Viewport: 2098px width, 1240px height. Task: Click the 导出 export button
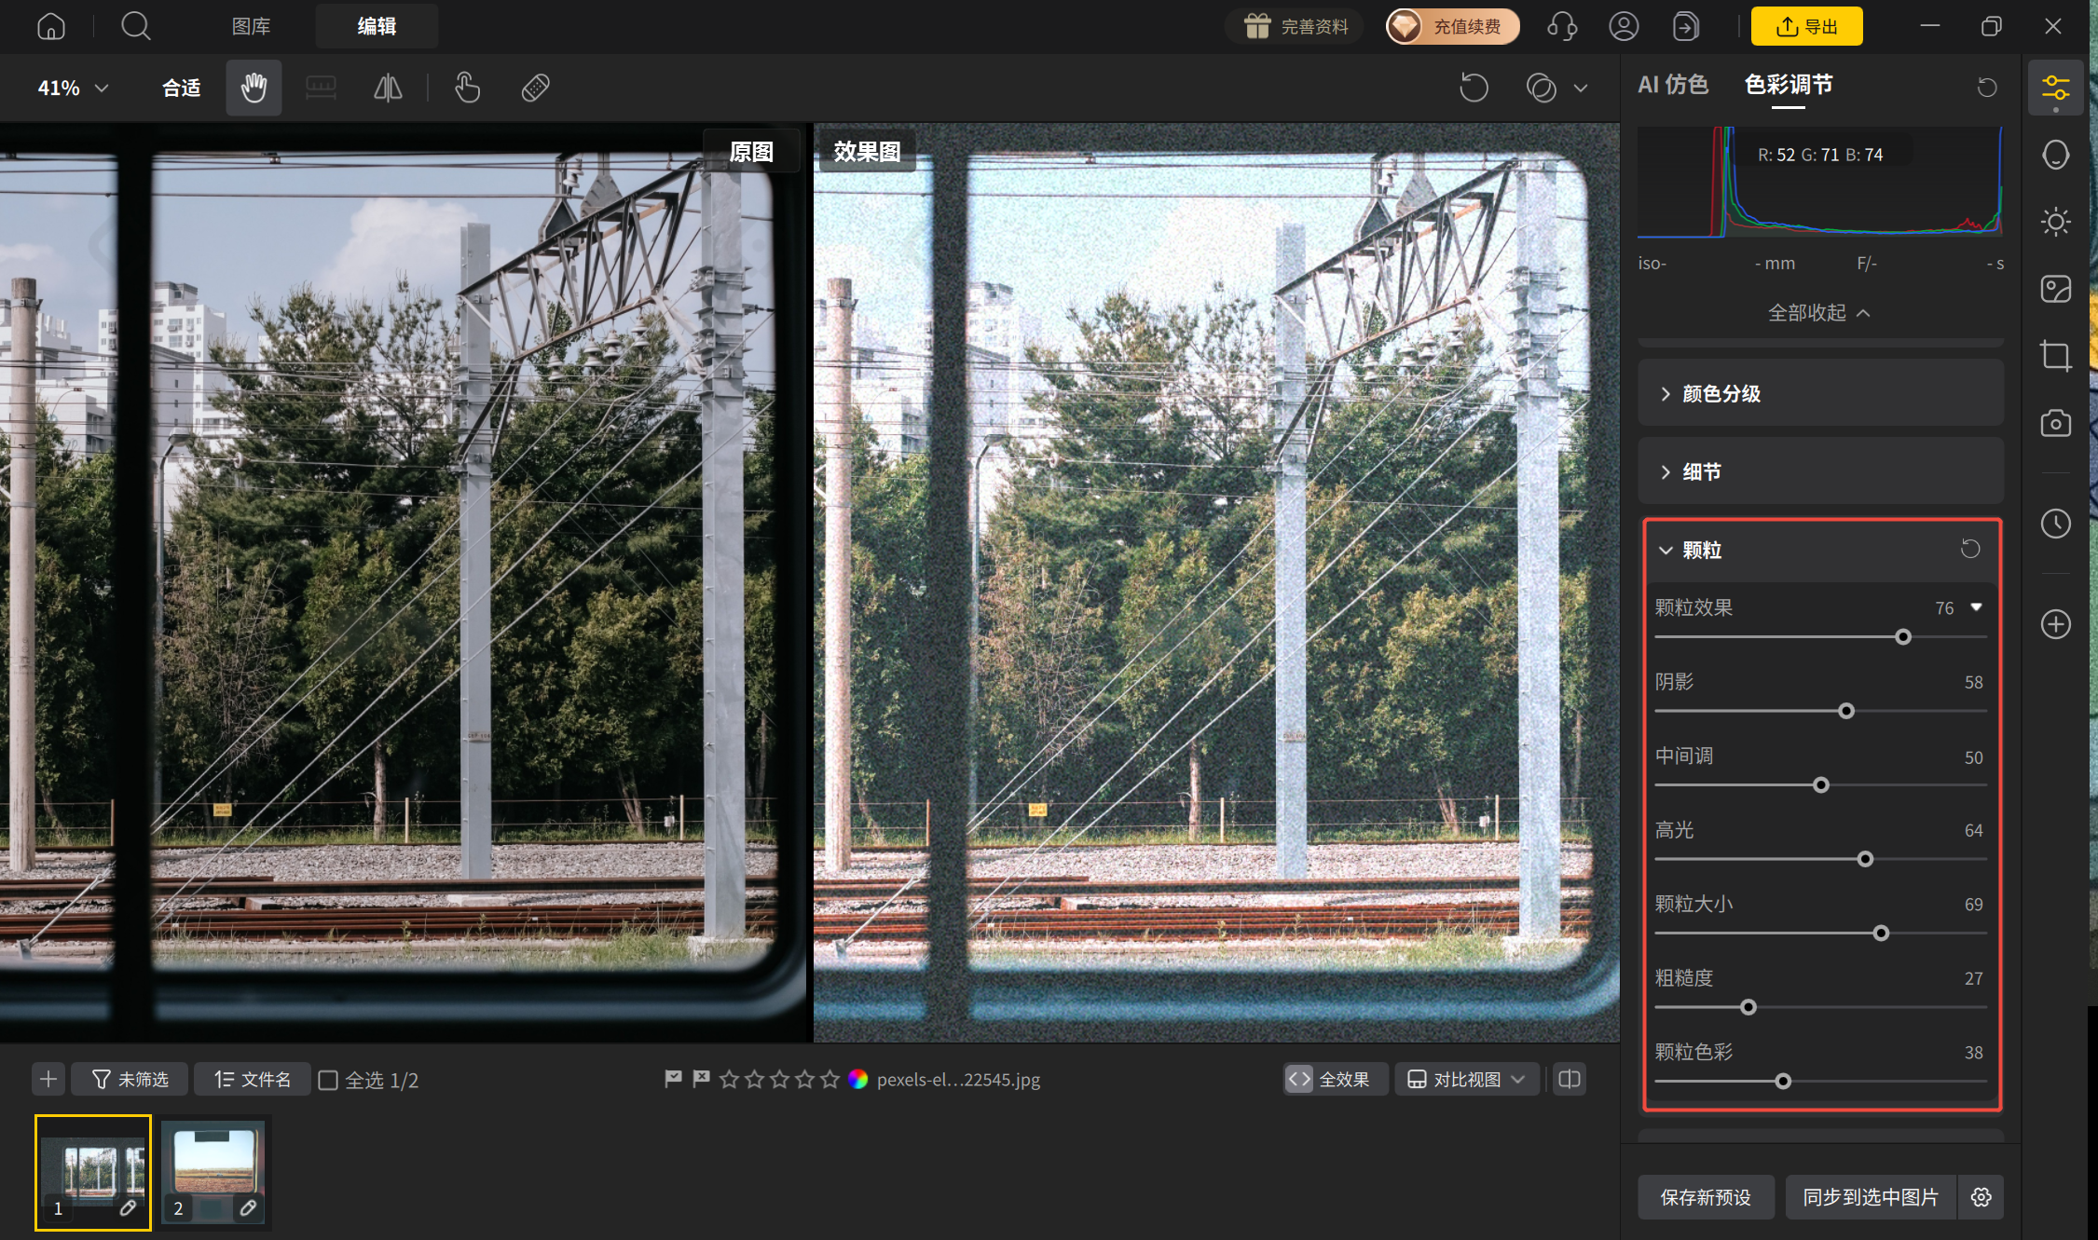(1806, 26)
